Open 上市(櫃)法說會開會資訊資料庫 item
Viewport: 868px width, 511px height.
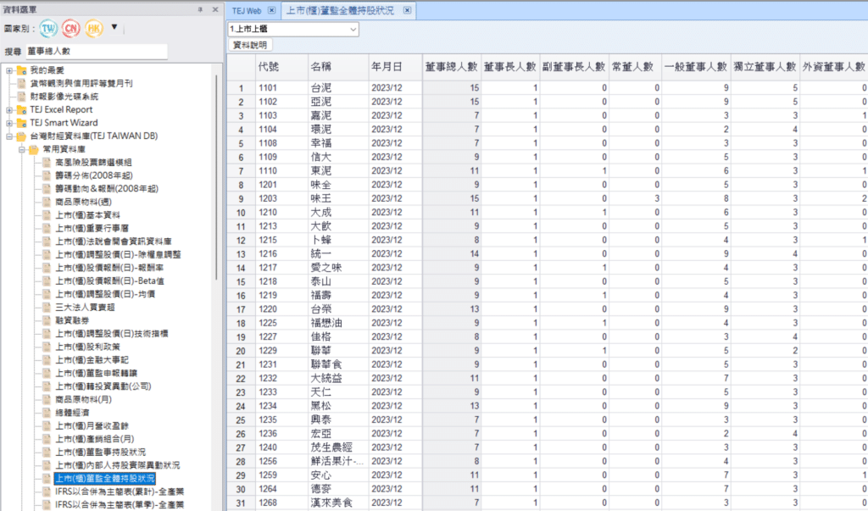coord(114,242)
